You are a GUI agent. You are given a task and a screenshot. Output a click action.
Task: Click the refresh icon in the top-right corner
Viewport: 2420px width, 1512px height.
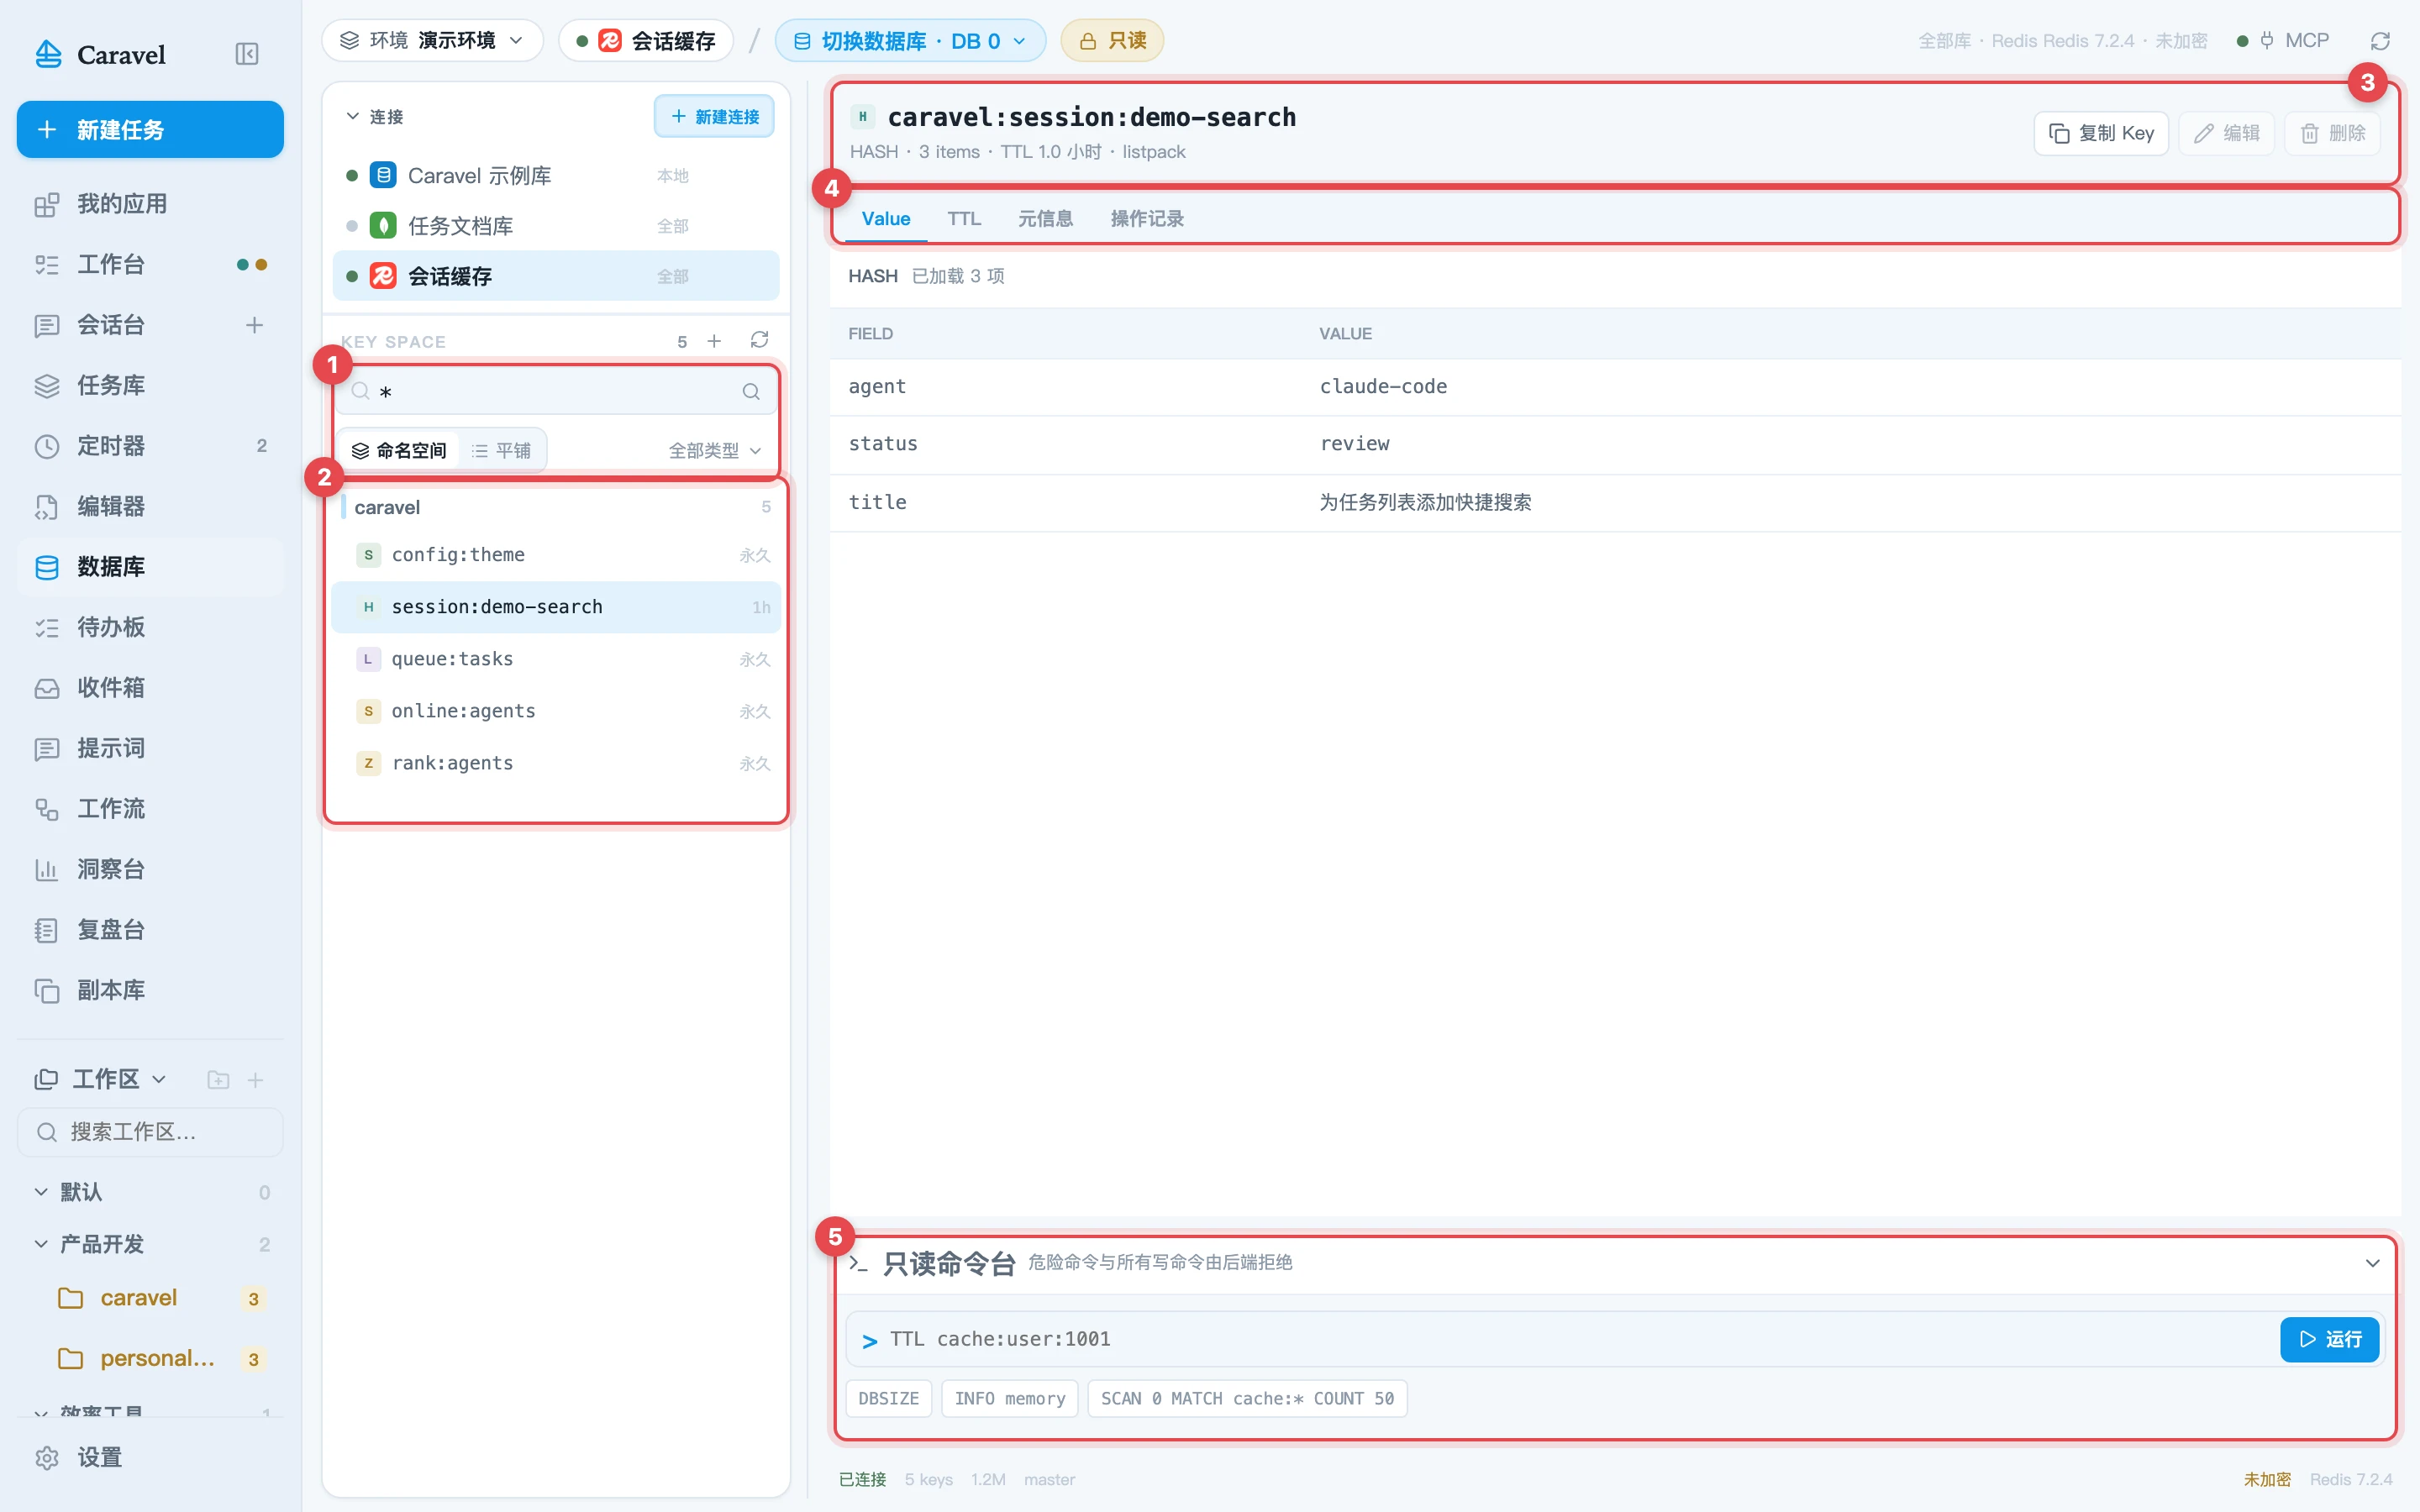(2380, 41)
